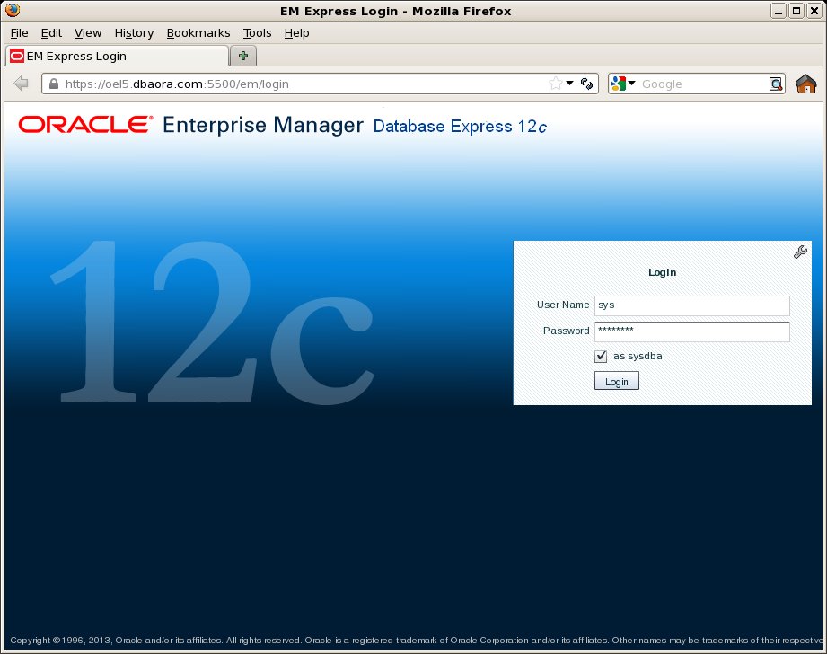The height and width of the screenshot is (654, 827).
Task: Close the Firefox window
Action: pyautogui.click(x=814, y=11)
